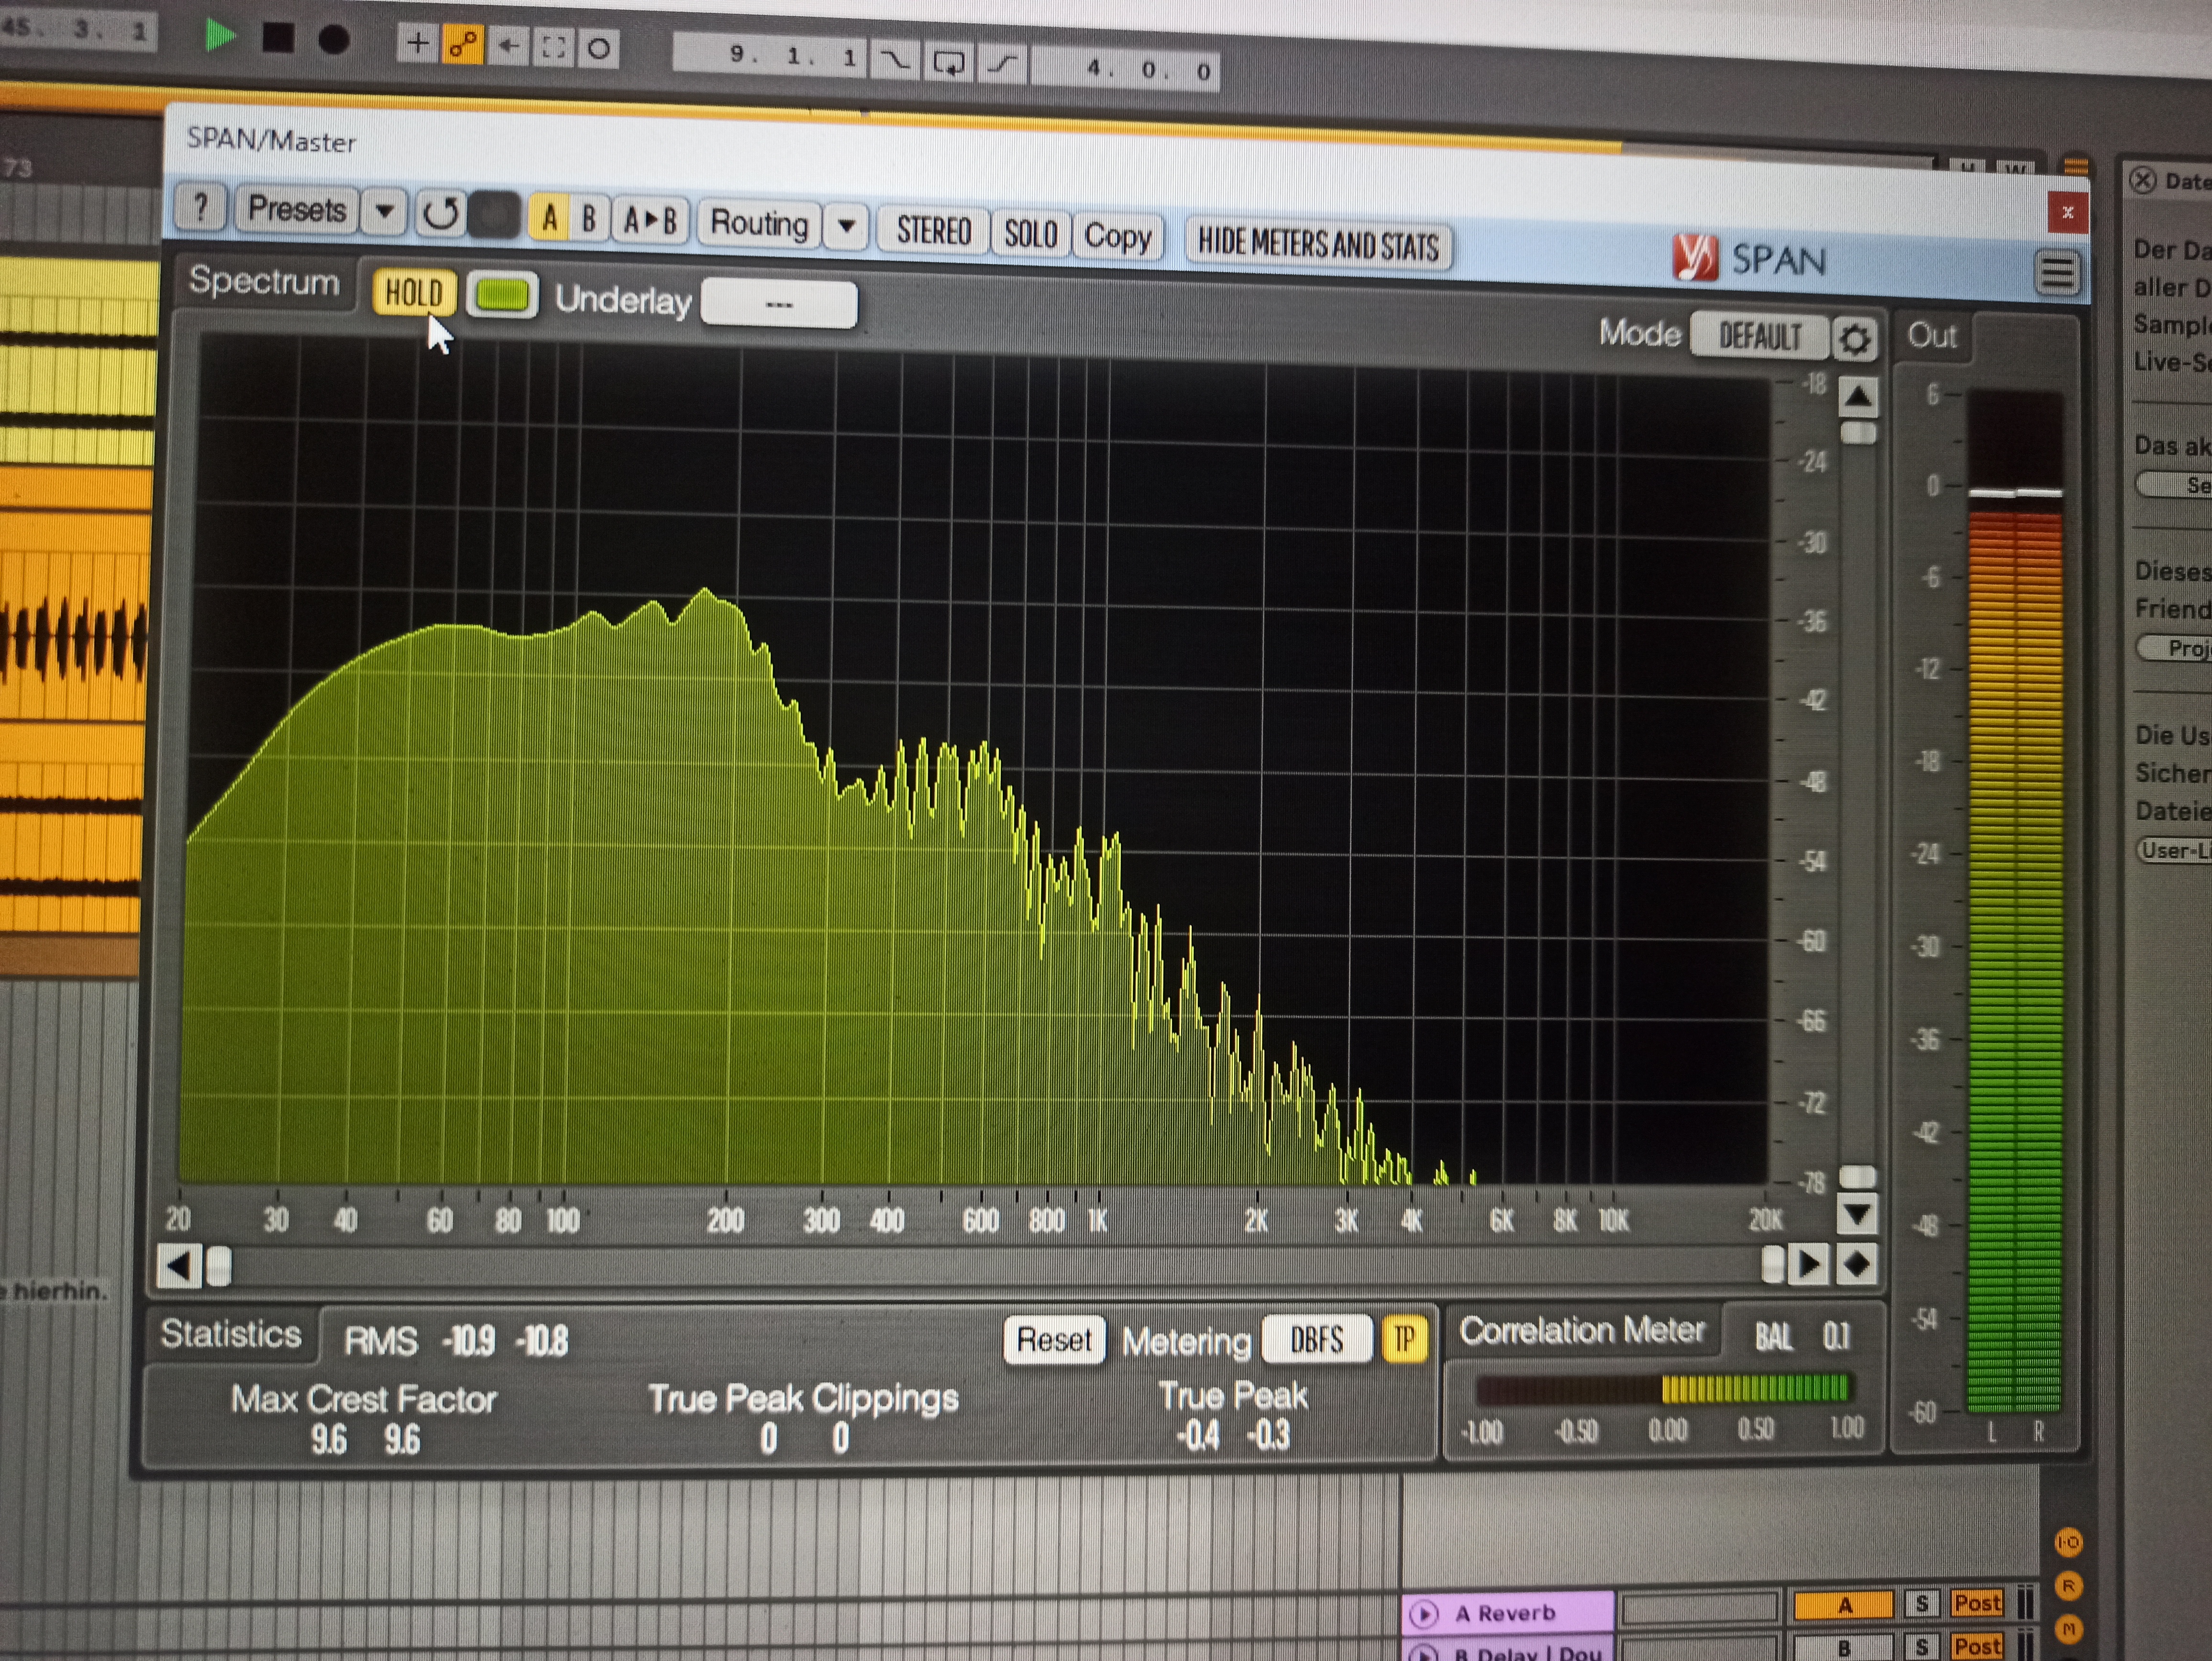Image resolution: width=2212 pixels, height=1661 pixels.
Task: Open the SPAN hamburger menu icon
Action: (2057, 273)
